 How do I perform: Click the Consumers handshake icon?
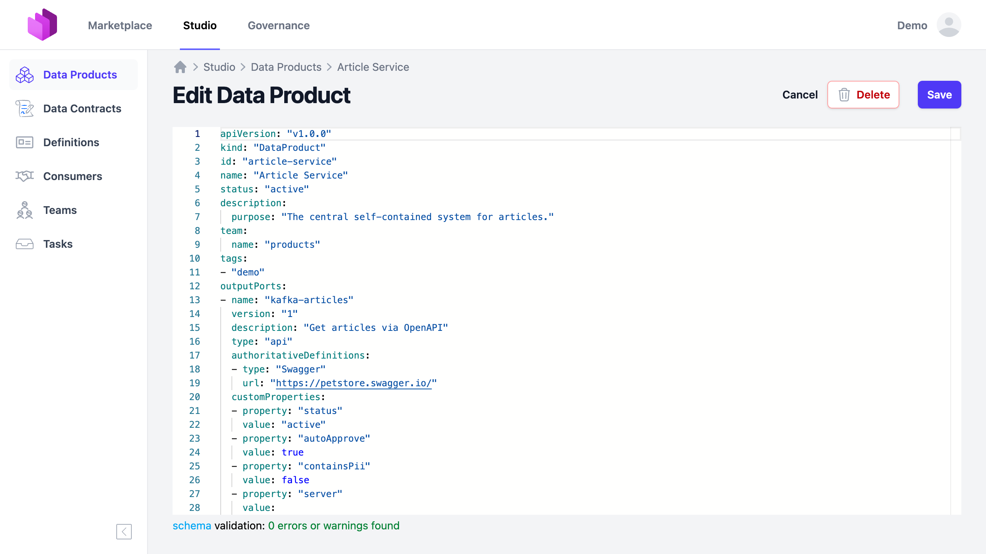pyautogui.click(x=25, y=176)
